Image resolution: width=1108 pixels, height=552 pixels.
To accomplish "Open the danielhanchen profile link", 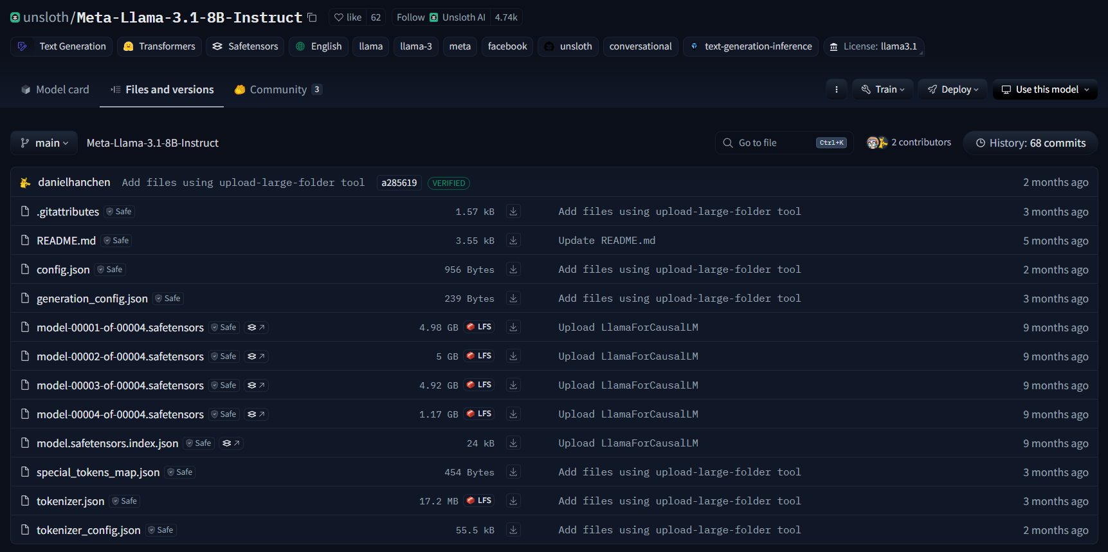I will point(74,182).
